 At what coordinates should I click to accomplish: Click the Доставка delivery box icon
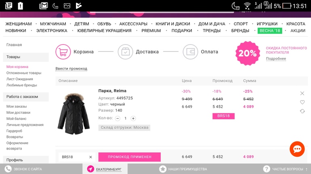tap(125, 52)
